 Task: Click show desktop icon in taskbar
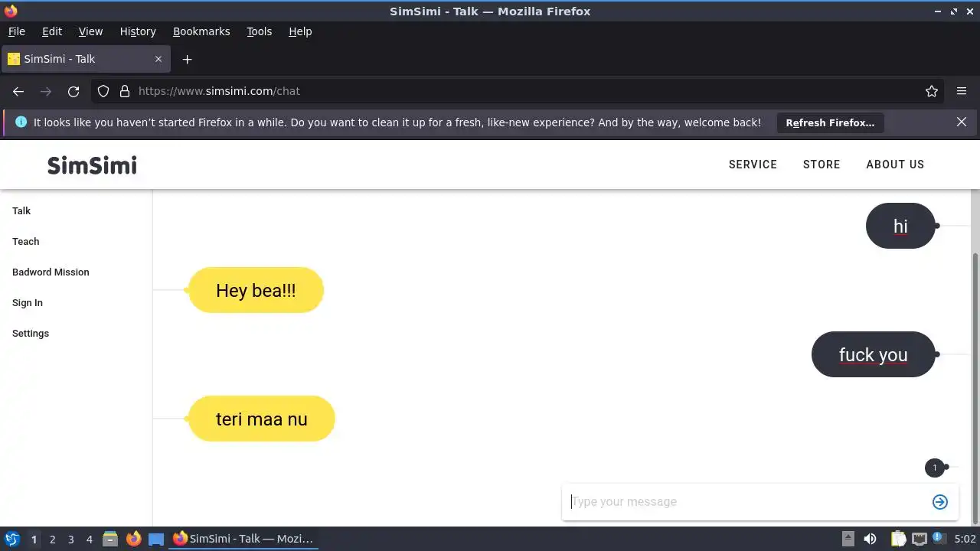(156, 539)
